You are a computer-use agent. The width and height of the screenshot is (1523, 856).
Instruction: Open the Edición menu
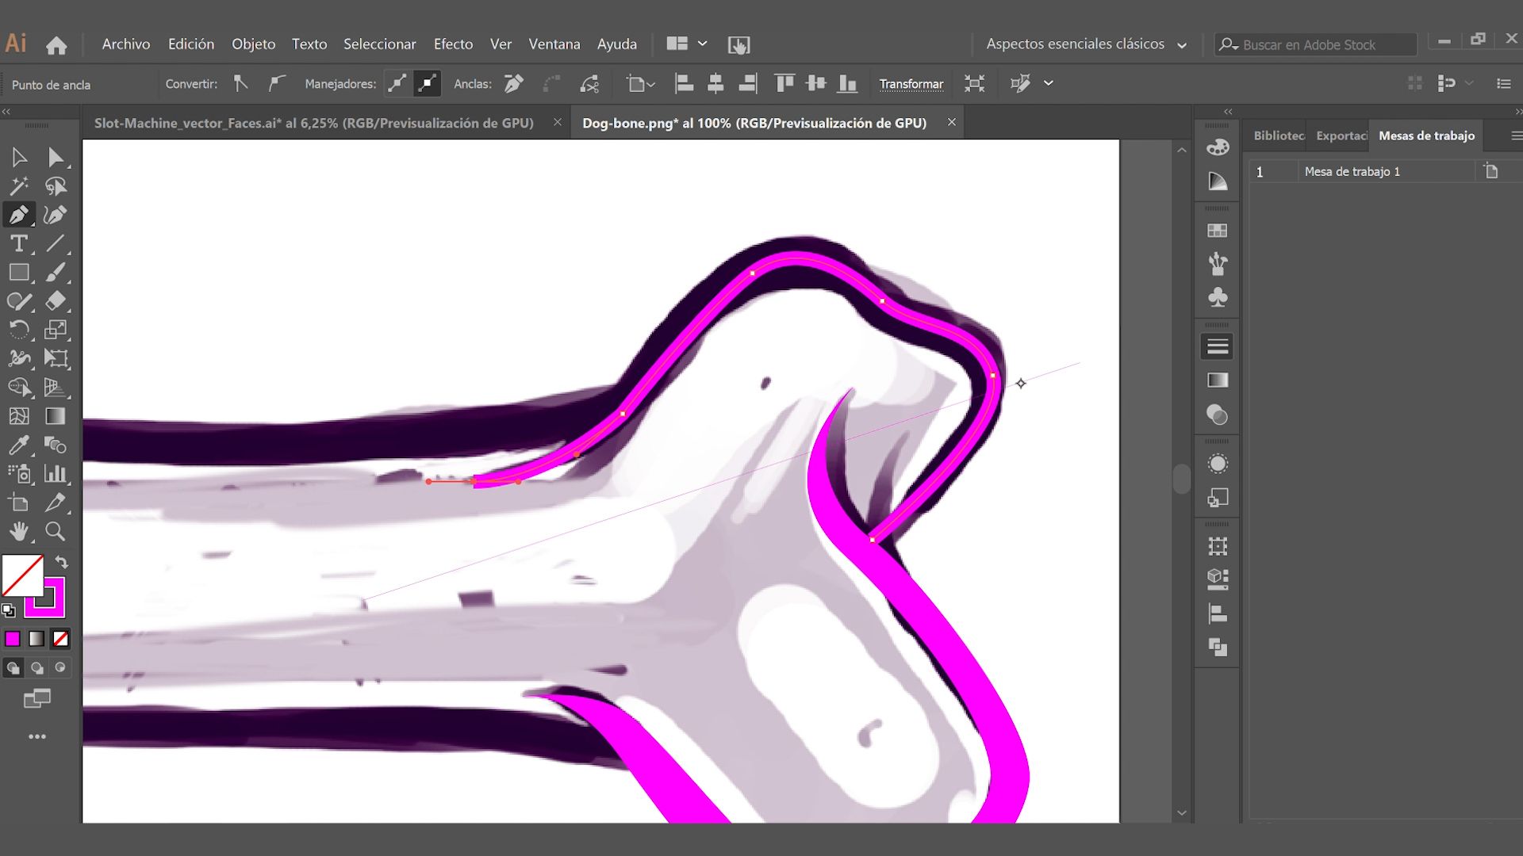pos(191,44)
